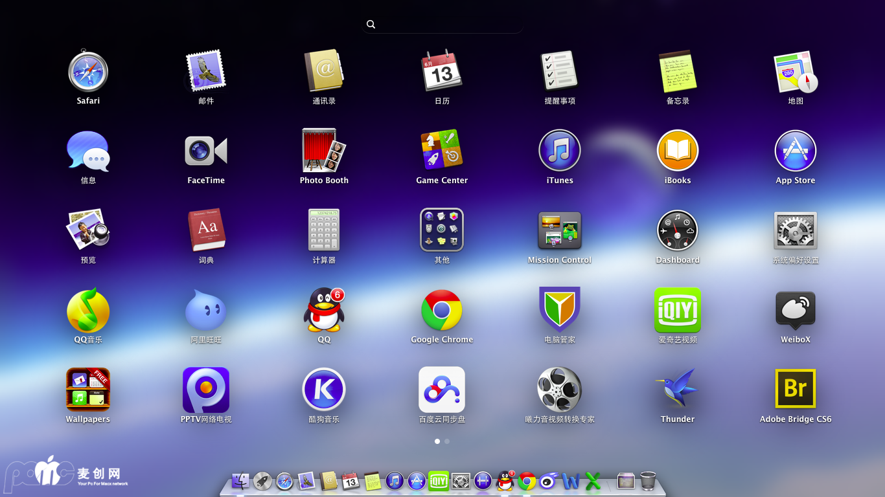The image size is (885, 497).
Task: Open the Game Center app
Action: [x=442, y=151]
